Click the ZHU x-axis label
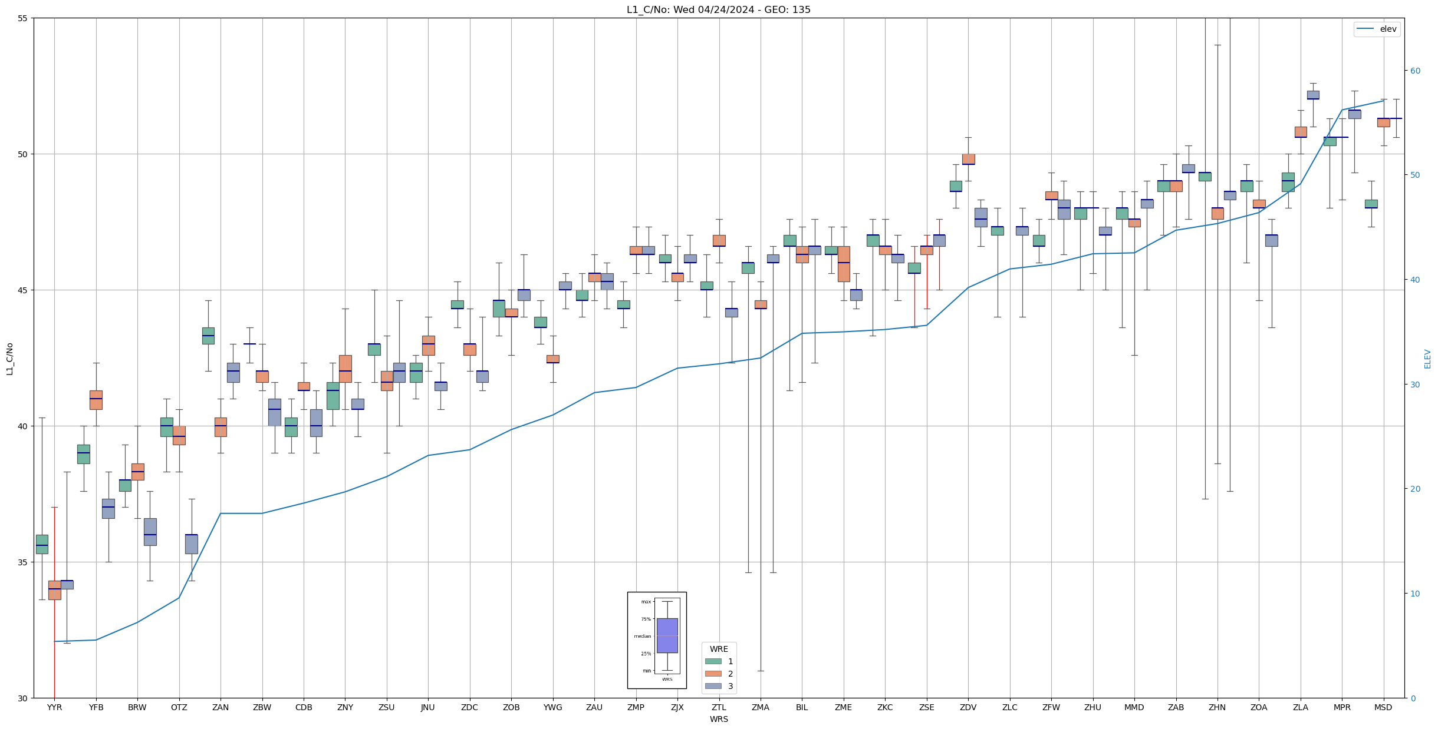The height and width of the screenshot is (729, 1438). coord(1093,707)
